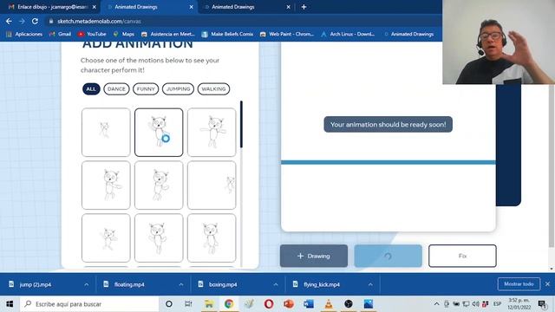Open downloaded boxing.mp4 file

(x=223, y=284)
